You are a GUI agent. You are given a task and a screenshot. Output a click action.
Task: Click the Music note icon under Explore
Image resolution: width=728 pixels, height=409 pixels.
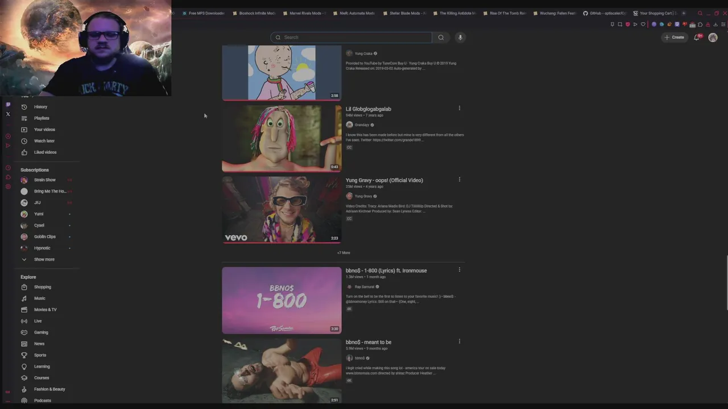(x=24, y=298)
